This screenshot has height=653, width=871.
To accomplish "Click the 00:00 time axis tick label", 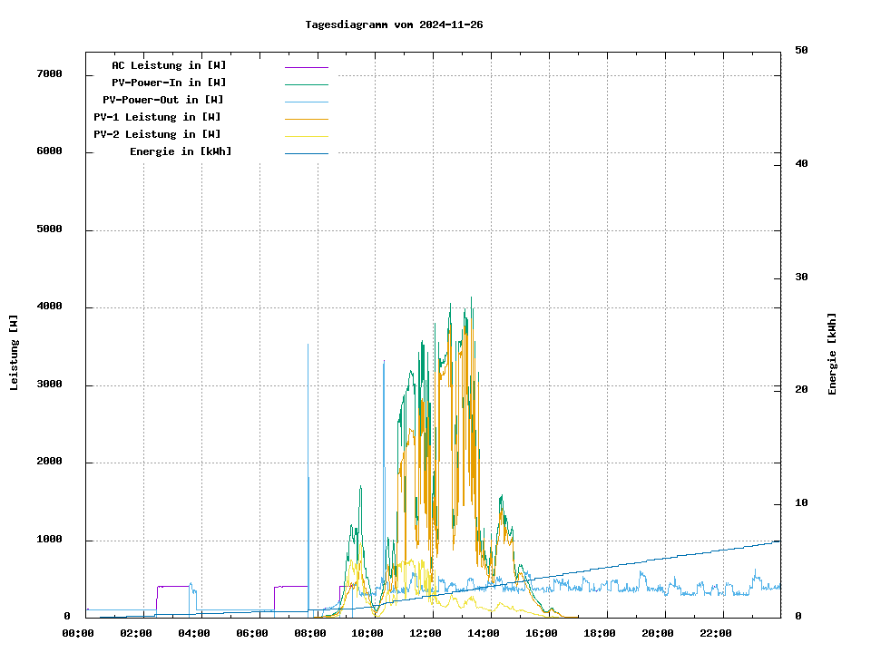I will coord(78,633).
